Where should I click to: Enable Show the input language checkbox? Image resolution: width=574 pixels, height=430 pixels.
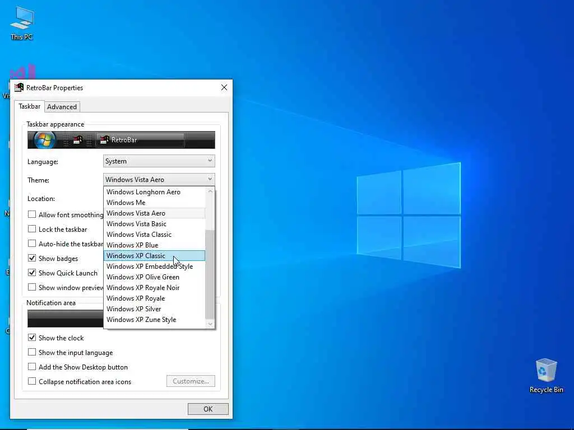(x=32, y=352)
